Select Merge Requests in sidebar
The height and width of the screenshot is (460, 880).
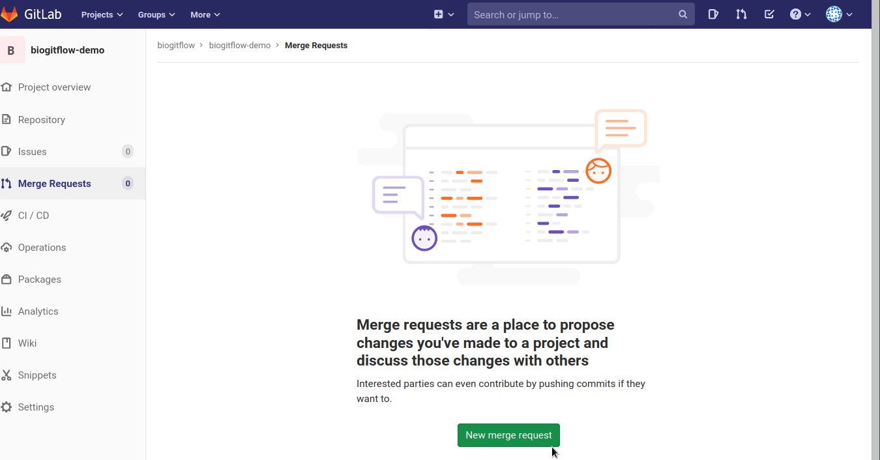tap(55, 184)
